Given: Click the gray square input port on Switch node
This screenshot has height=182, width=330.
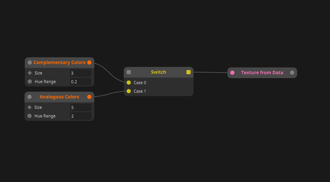Looking at the screenshot, I should [129, 72].
